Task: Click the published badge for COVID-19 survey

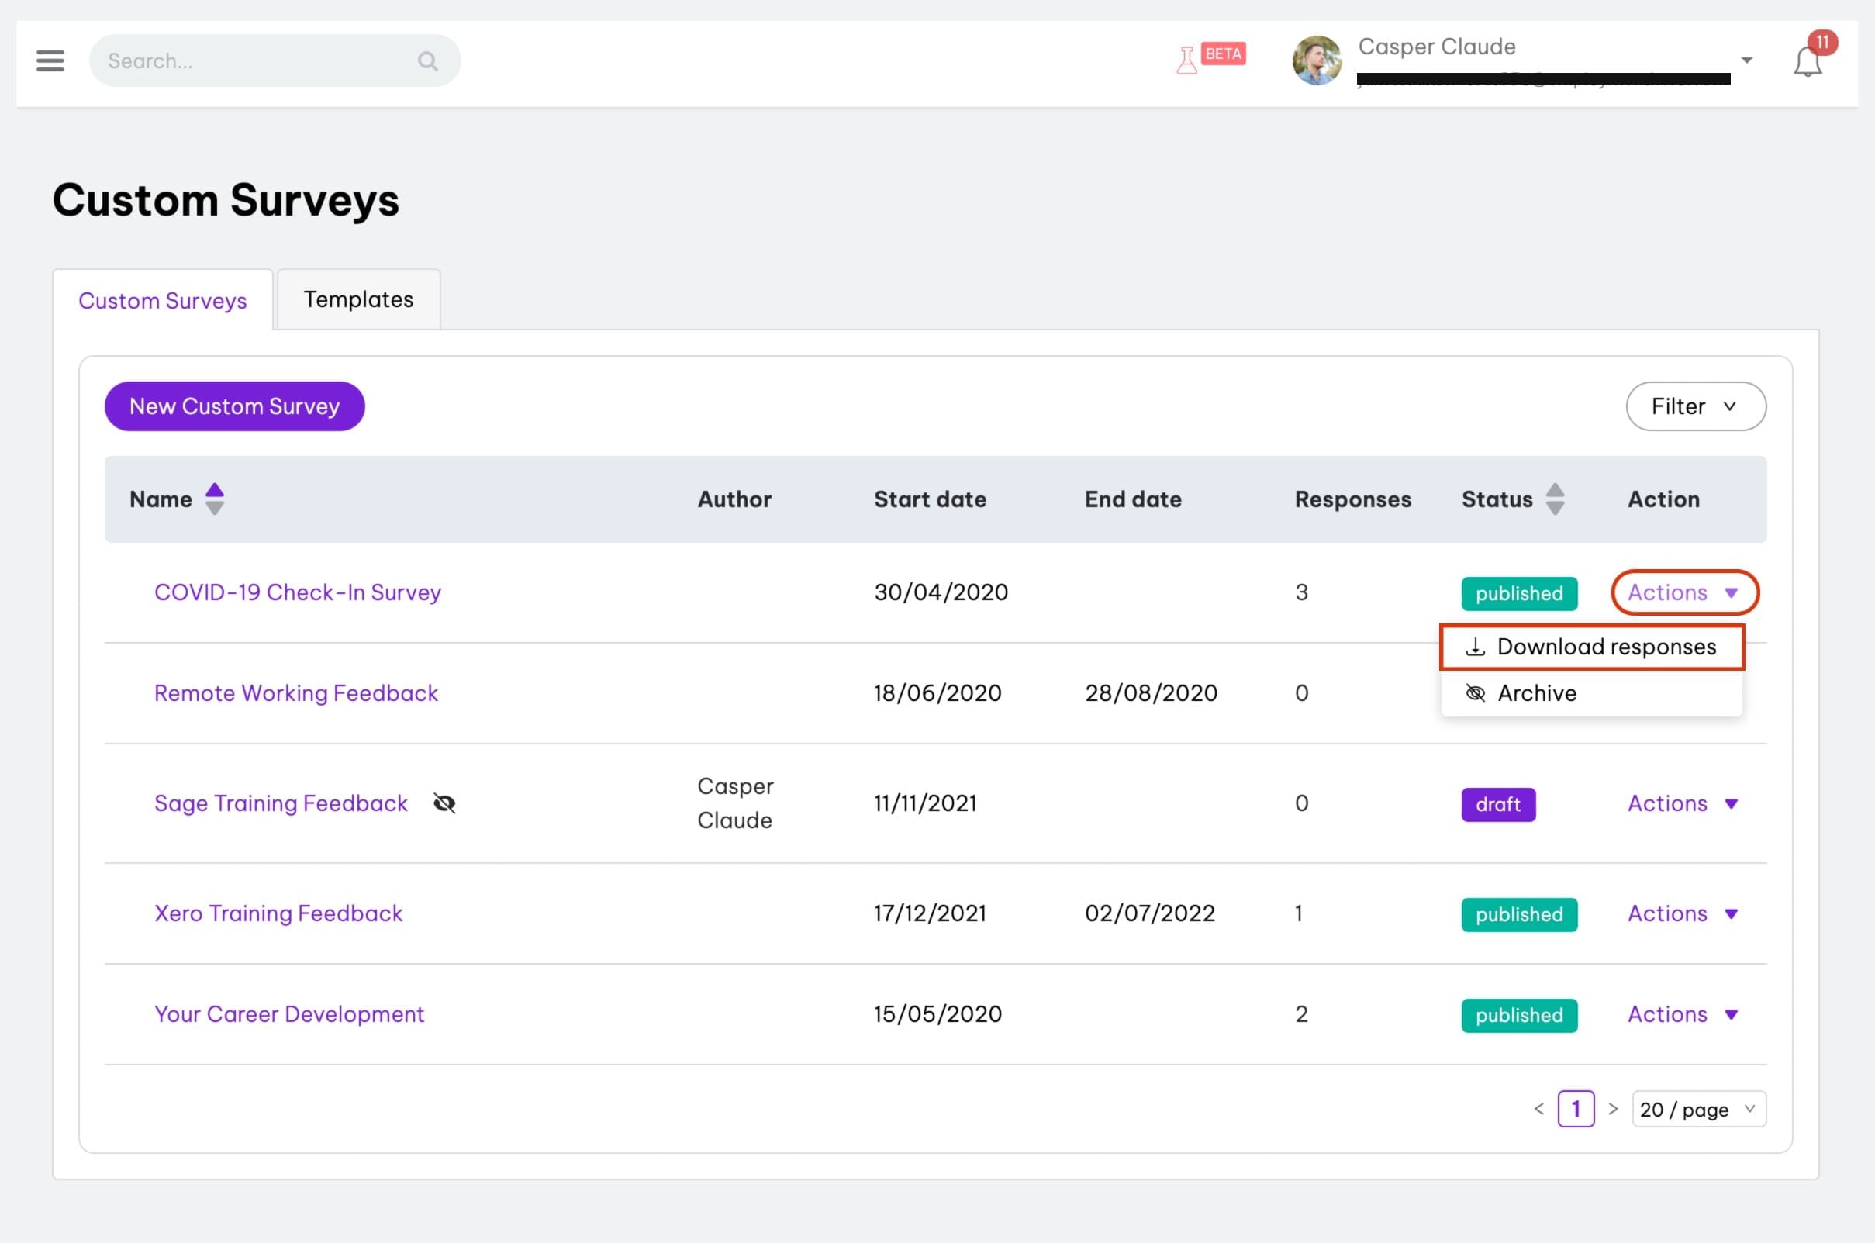Action: tap(1518, 593)
